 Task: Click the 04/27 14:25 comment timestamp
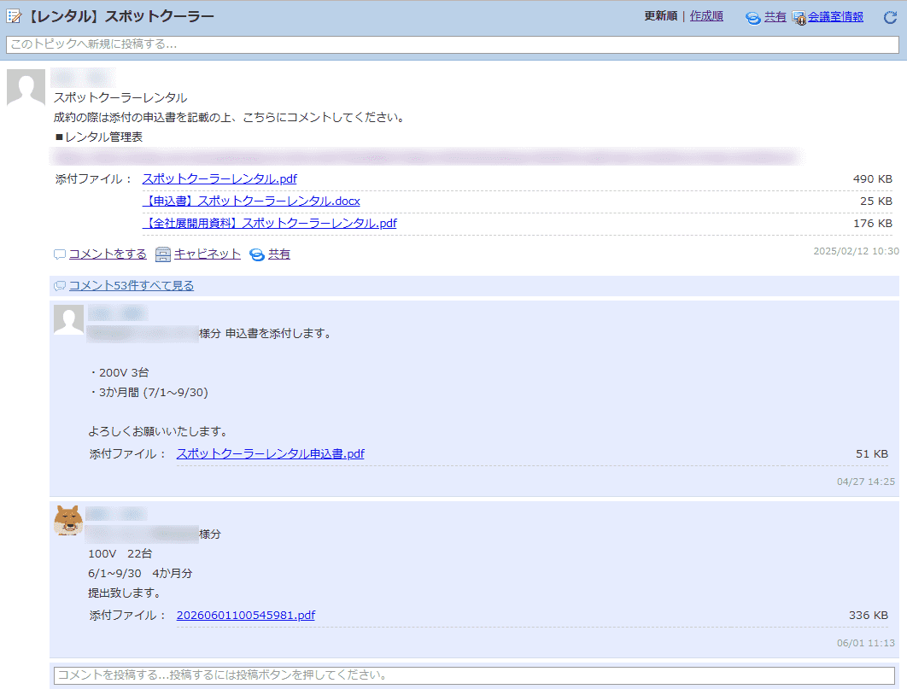click(x=865, y=482)
